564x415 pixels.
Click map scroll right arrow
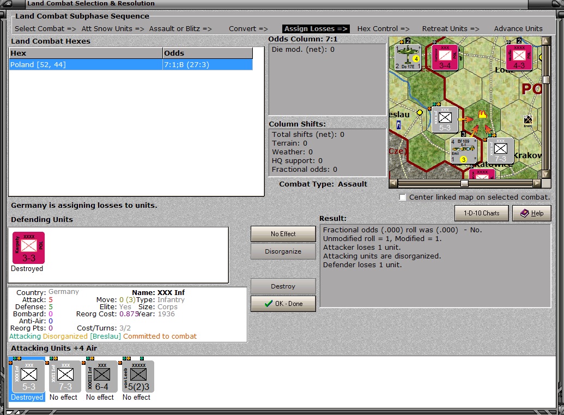tap(537, 183)
